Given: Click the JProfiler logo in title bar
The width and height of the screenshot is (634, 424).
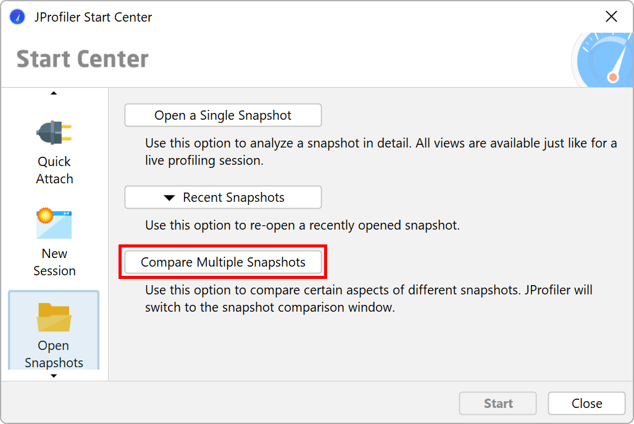Looking at the screenshot, I should (x=17, y=17).
